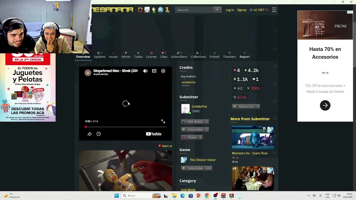The image size is (356, 200).
Task: Open GridderPot submitter profile name
Action: (199, 106)
